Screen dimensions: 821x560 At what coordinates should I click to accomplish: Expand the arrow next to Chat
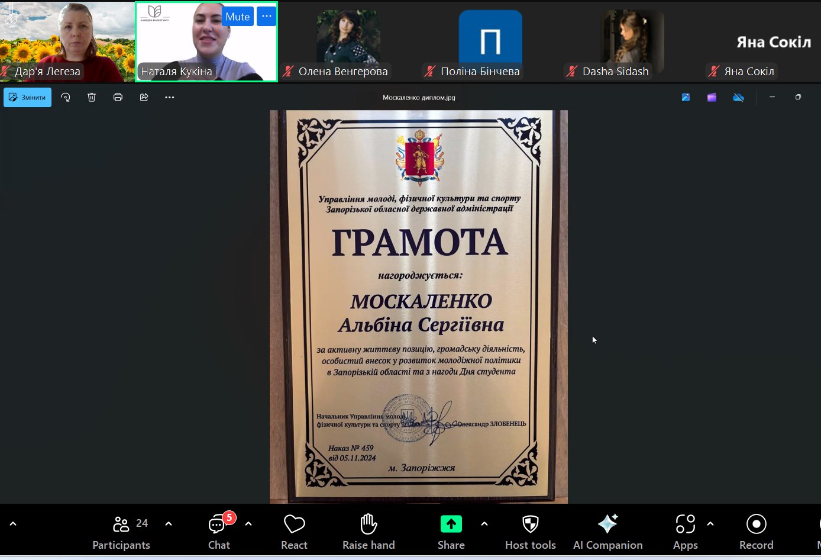[248, 524]
